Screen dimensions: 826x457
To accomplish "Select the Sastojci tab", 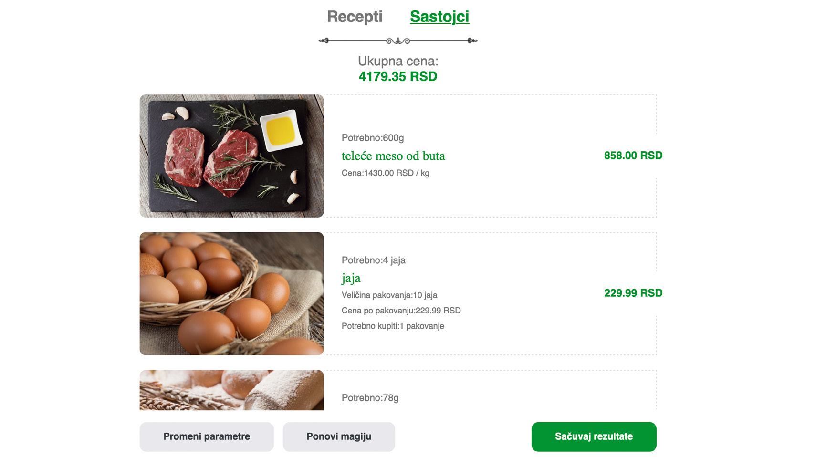I will tap(439, 17).
